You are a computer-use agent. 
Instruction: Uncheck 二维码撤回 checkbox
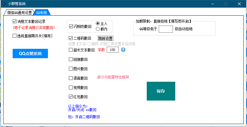click(80, 38)
